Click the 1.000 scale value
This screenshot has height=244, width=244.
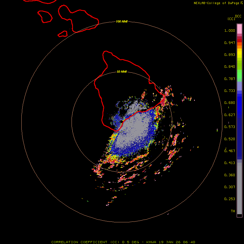click(230, 30)
